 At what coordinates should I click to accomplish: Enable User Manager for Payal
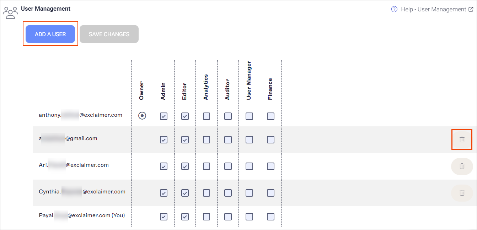click(249, 217)
